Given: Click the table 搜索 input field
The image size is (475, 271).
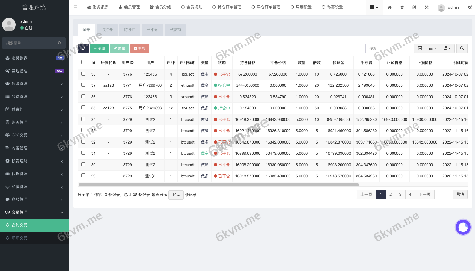Looking at the screenshot, I should click(389, 48).
